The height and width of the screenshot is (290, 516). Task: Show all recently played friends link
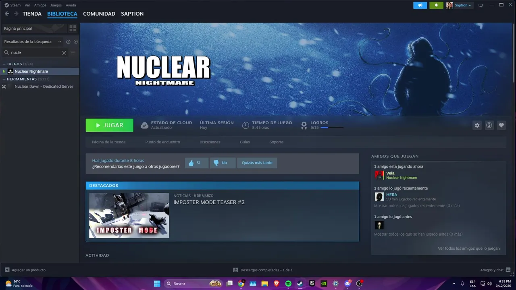417,206
